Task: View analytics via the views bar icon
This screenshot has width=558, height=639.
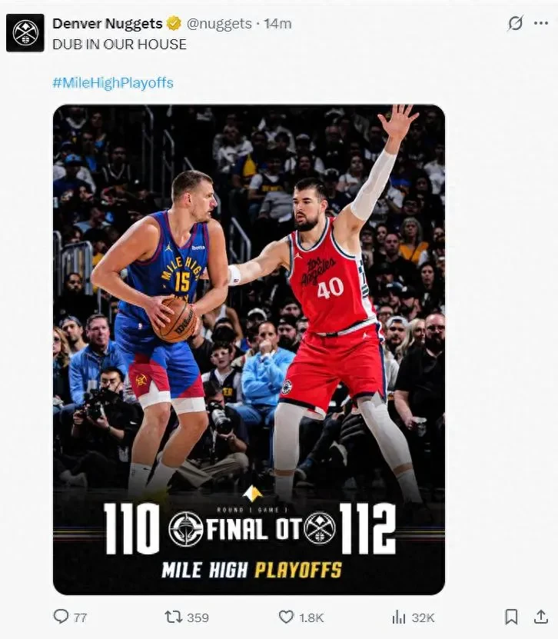Action: coord(399,617)
